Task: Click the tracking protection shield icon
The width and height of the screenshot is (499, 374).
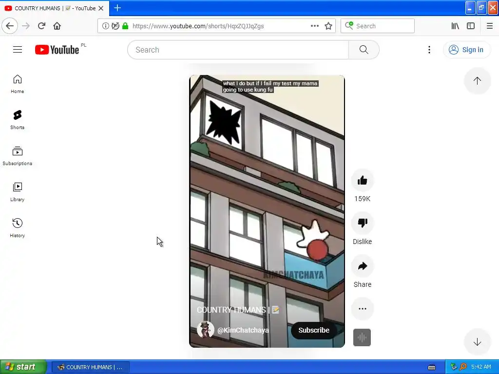Action: pyautogui.click(x=115, y=26)
